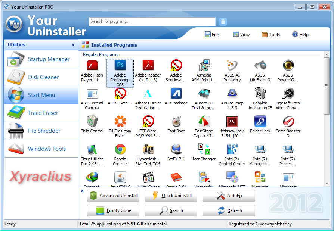Click scrollbar down arrow in programs list
Viewport: 334px width, 231px height.
327,183
